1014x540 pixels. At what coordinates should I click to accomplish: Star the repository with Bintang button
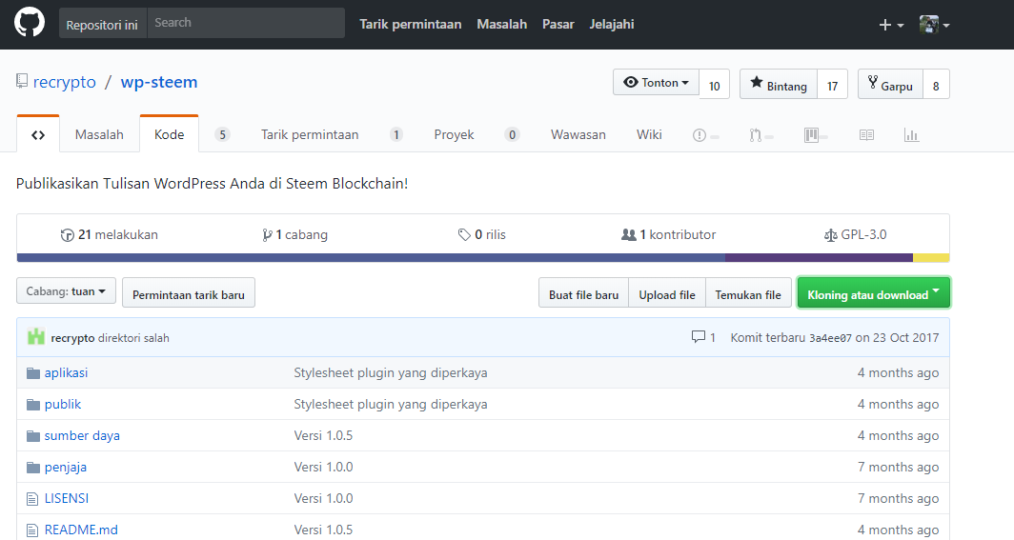tap(779, 85)
